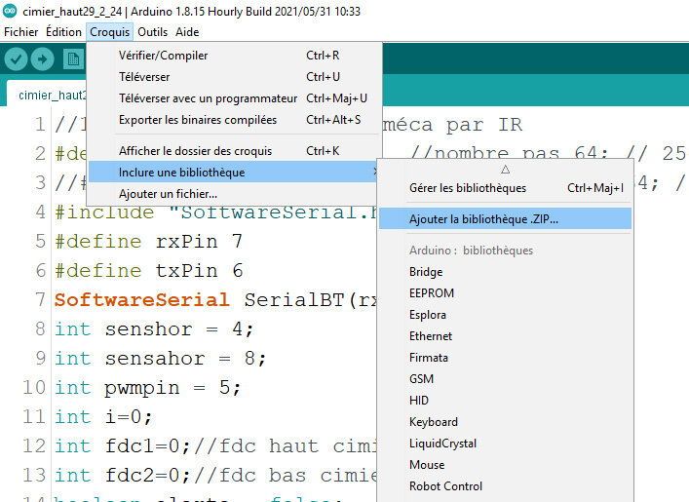This screenshot has height=502, width=689.
Task: Include the Robot Control library
Action: point(505,486)
